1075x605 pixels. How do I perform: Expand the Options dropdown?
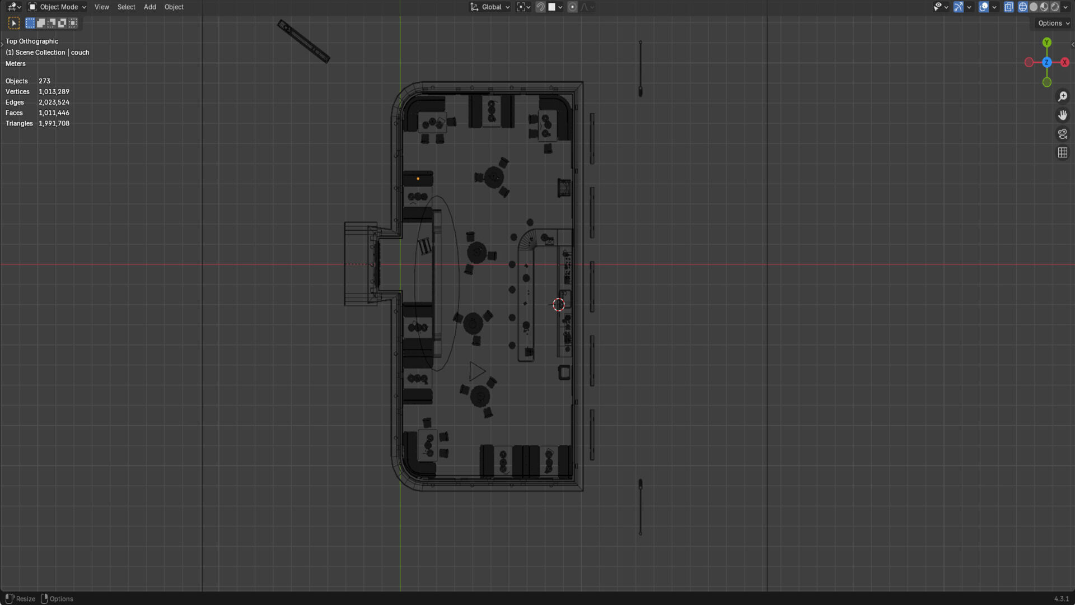click(x=1053, y=23)
